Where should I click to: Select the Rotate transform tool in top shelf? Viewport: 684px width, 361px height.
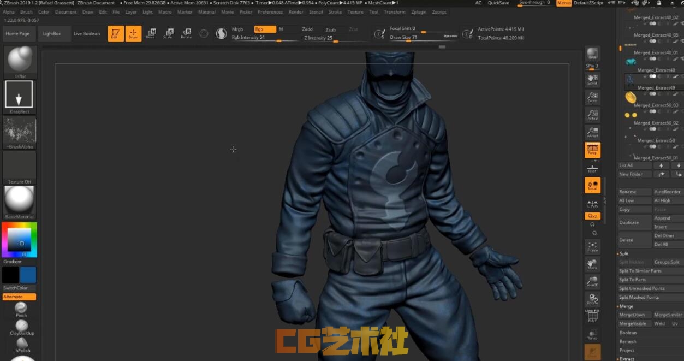pos(186,34)
